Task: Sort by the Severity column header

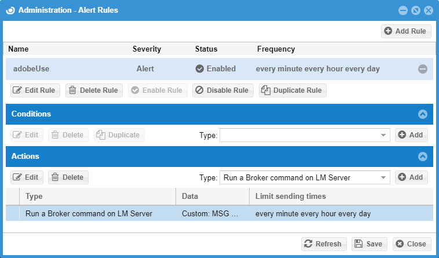Action: click(147, 49)
